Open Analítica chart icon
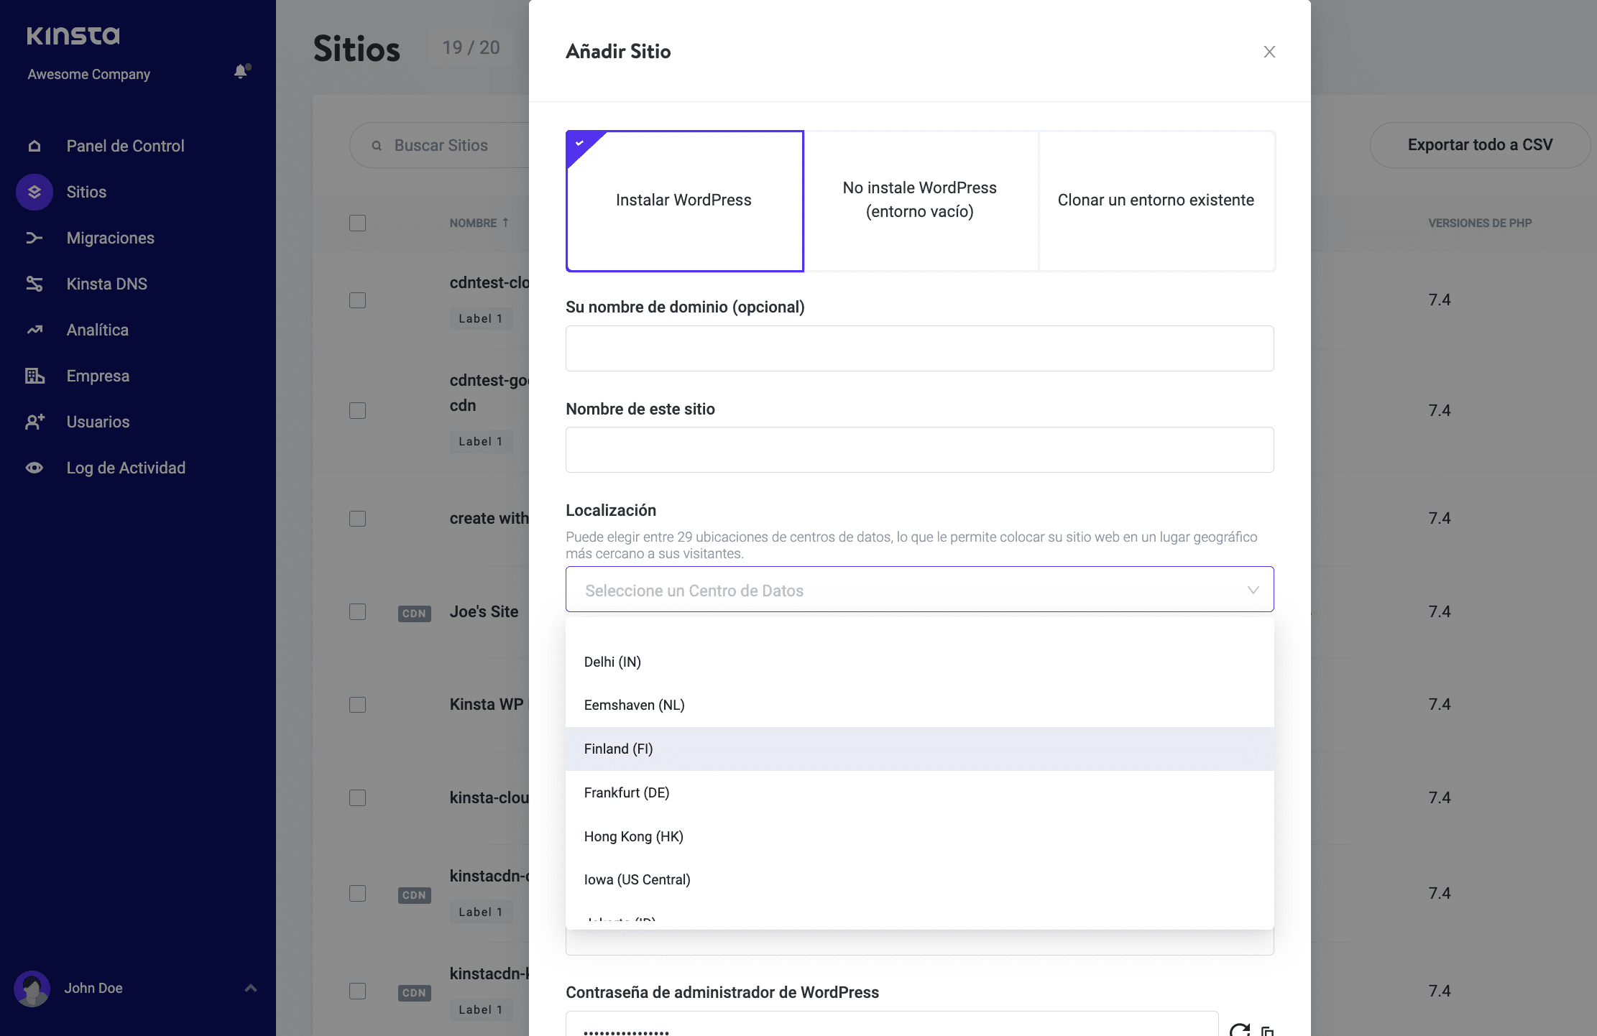Screen dimensions: 1597x1036 (34, 330)
